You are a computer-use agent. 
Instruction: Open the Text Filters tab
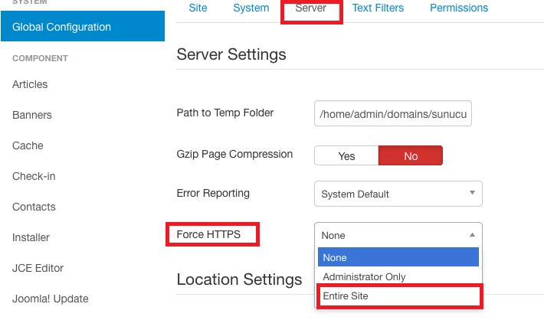click(378, 8)
